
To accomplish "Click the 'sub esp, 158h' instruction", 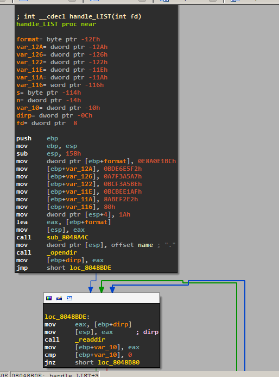I will point(49,153).
